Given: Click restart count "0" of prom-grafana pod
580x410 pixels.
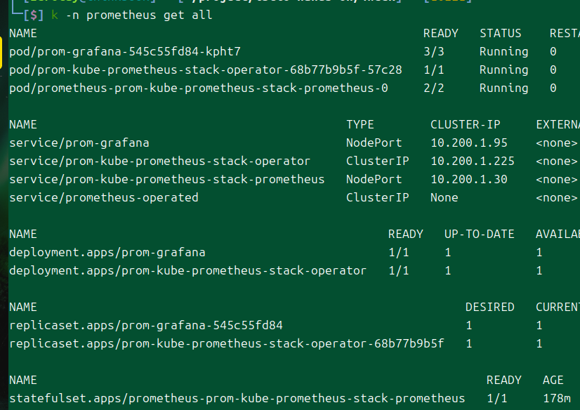Looking at the screenshot, I should coord(553,51).
